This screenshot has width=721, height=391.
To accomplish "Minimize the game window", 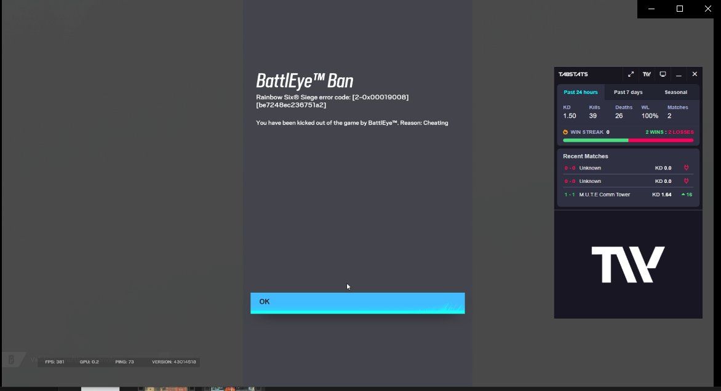I will (651, 9).
